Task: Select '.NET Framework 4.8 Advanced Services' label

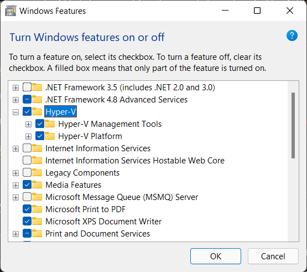Action: (117, 100)
